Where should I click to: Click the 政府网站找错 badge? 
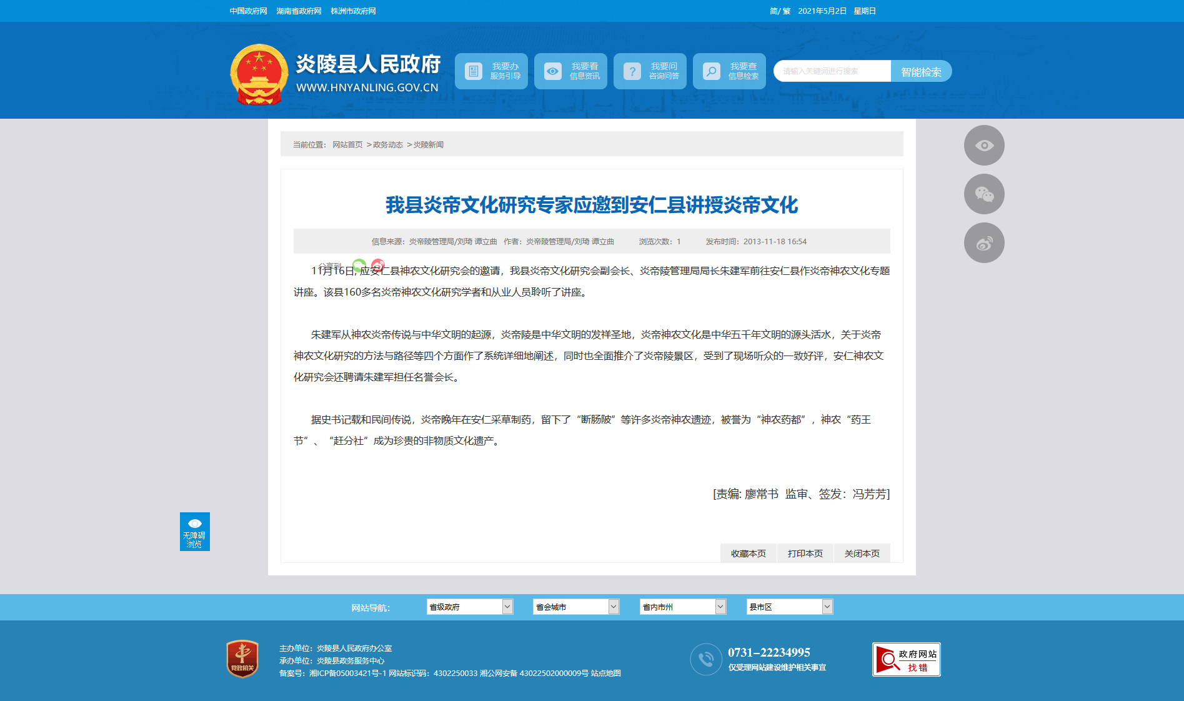906,660
